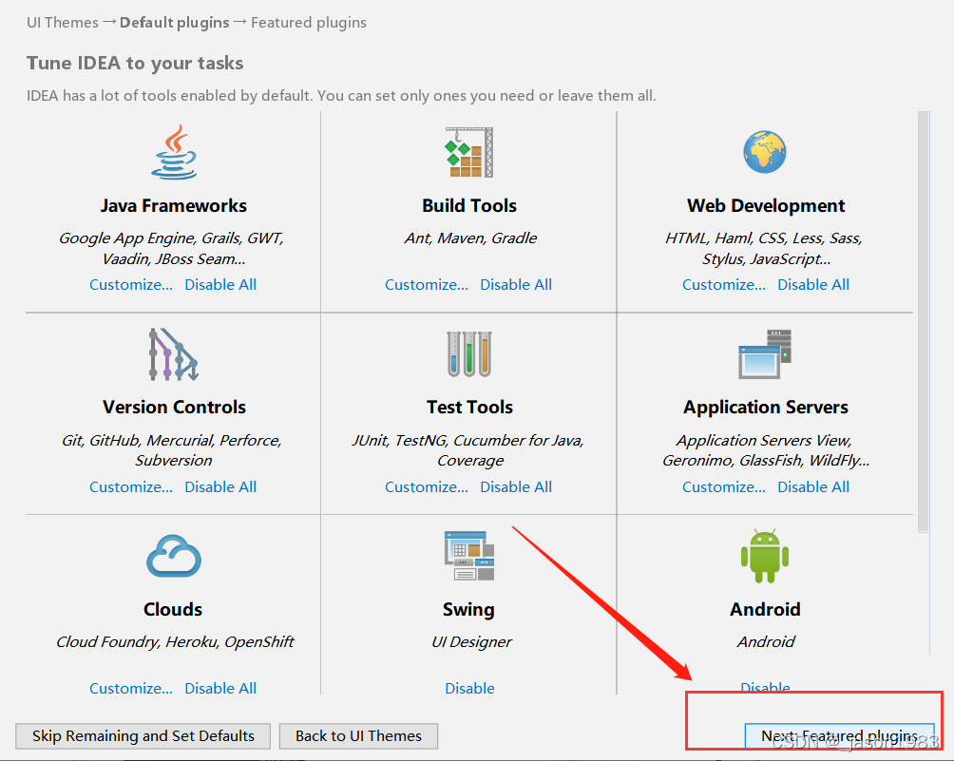The width and height of the screenshot is (954, 761).
Task: Click the Test Tools heading
Action: click(469, 407)
